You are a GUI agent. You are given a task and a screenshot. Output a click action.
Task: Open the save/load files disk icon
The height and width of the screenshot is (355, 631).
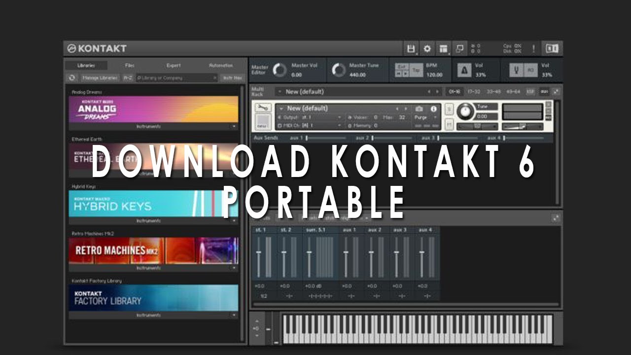coord(411,49)
